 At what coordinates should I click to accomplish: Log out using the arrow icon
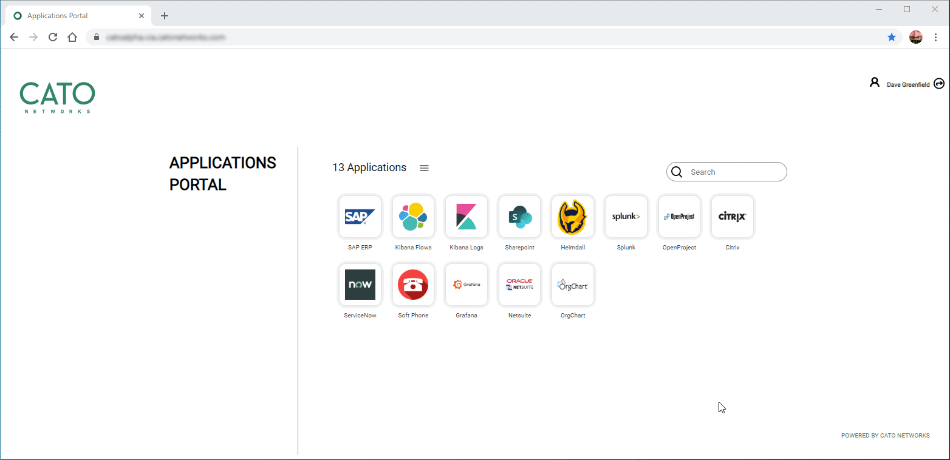click(x=939, y=84)
